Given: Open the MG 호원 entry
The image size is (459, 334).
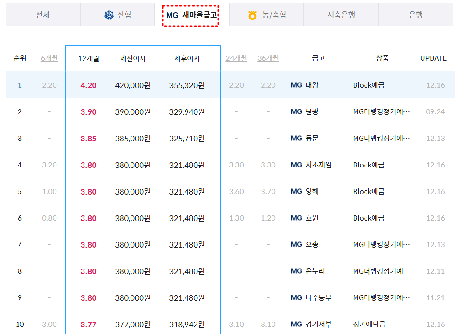Looking at the screenshot, I should click(x=304, y=218).
